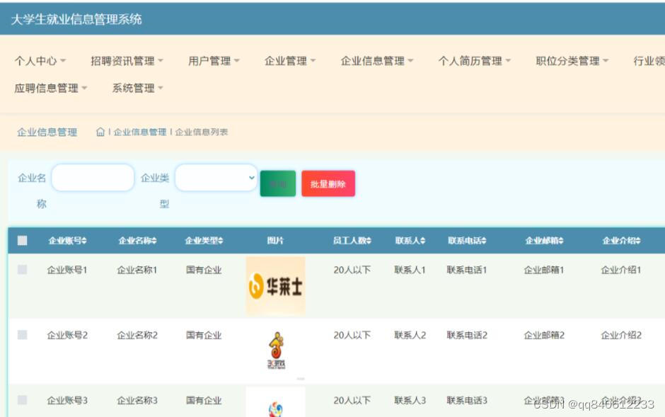Expand the 系统管理 menu
Screen dimensions: 665x417
134,88
